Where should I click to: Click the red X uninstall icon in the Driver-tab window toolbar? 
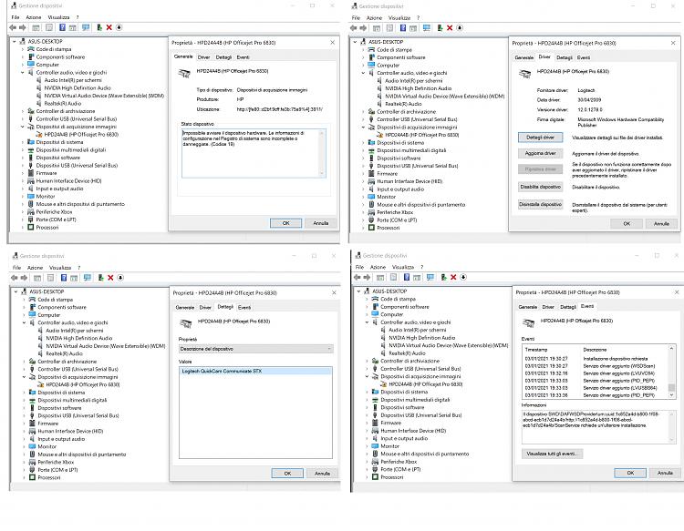450,28
